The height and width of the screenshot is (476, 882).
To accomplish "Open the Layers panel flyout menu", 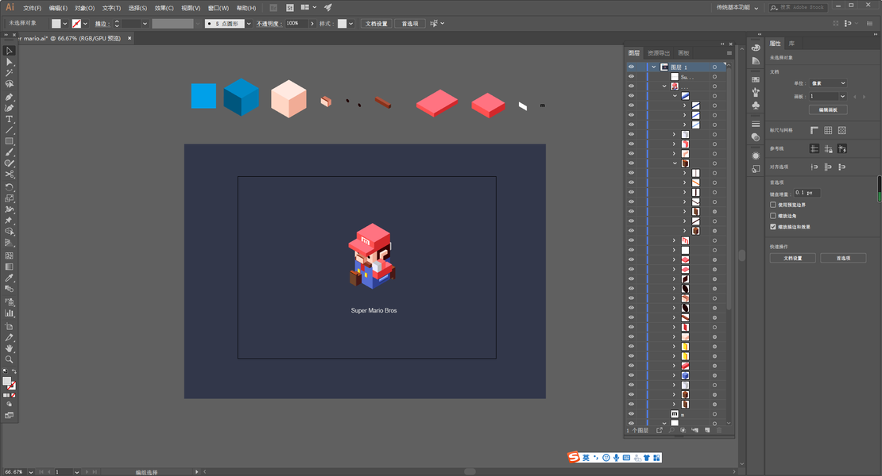I will [729, 53].
